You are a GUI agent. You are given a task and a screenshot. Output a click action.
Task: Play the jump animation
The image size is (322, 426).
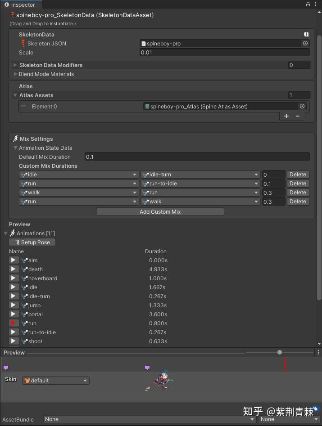coord(14,305)
